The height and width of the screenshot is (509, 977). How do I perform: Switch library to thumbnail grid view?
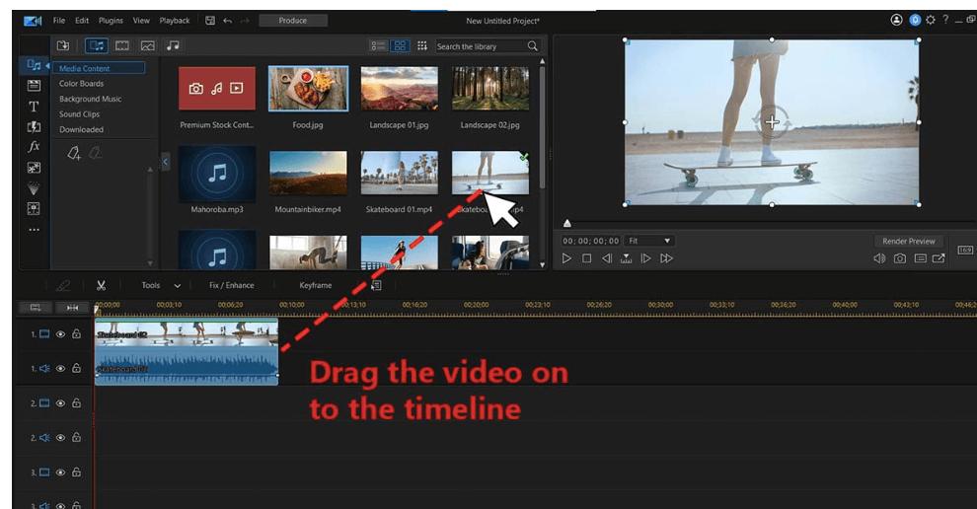point(400,45)
